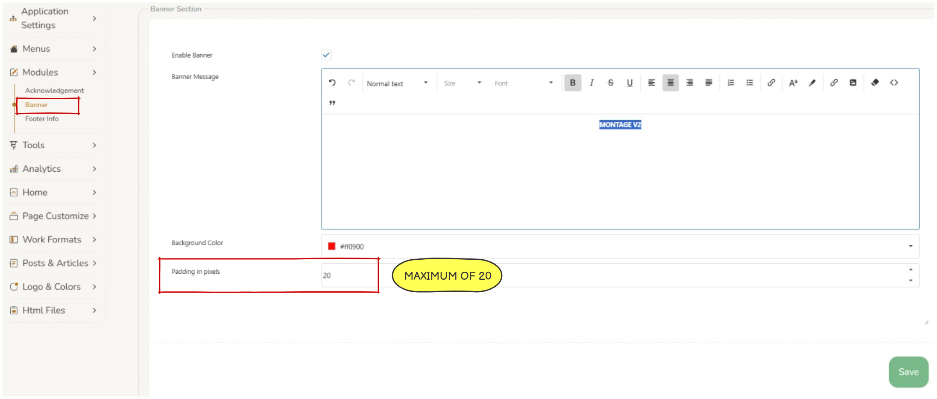
Task: Click the red background color swatch
Action: [331, 246]
